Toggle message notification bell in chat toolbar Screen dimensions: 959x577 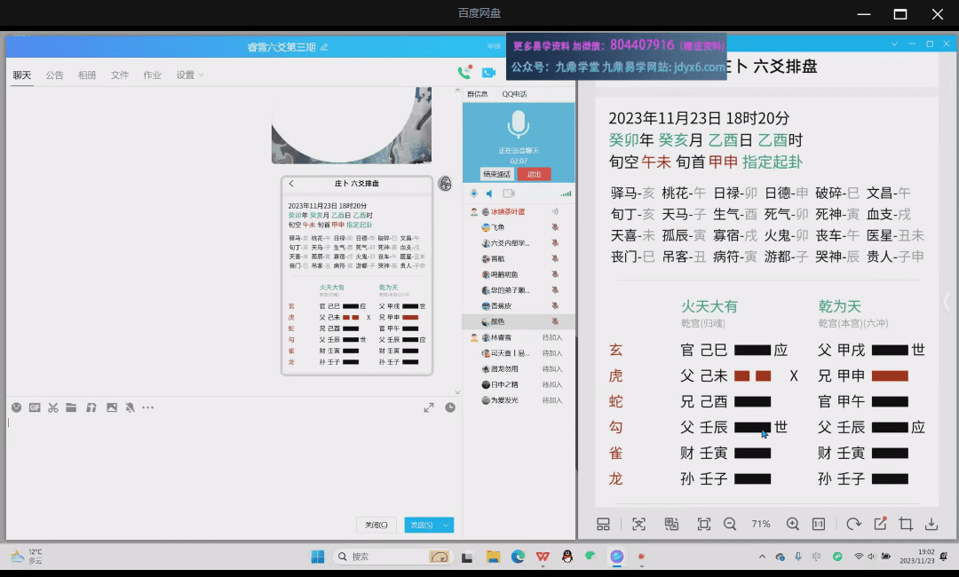[130, 407]
